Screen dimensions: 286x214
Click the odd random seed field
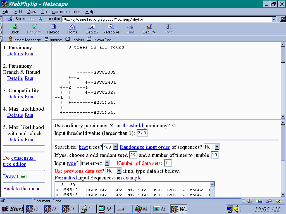(x=133, y=155)
